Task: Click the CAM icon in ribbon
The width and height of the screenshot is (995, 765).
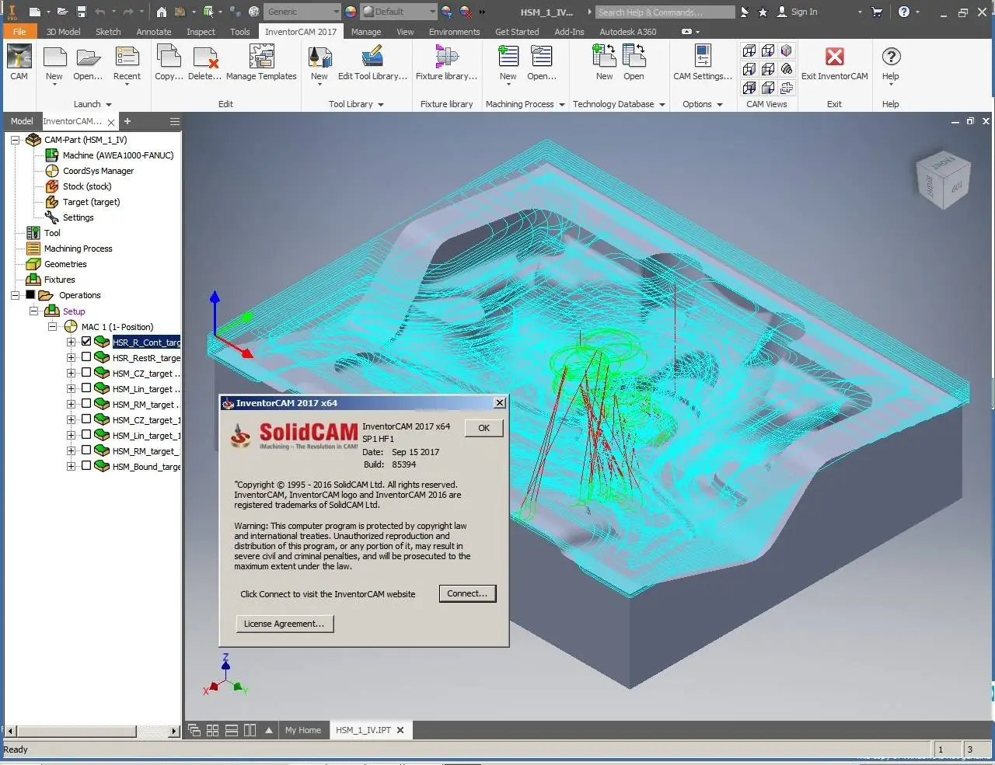Action: click(x=19, y=62)
